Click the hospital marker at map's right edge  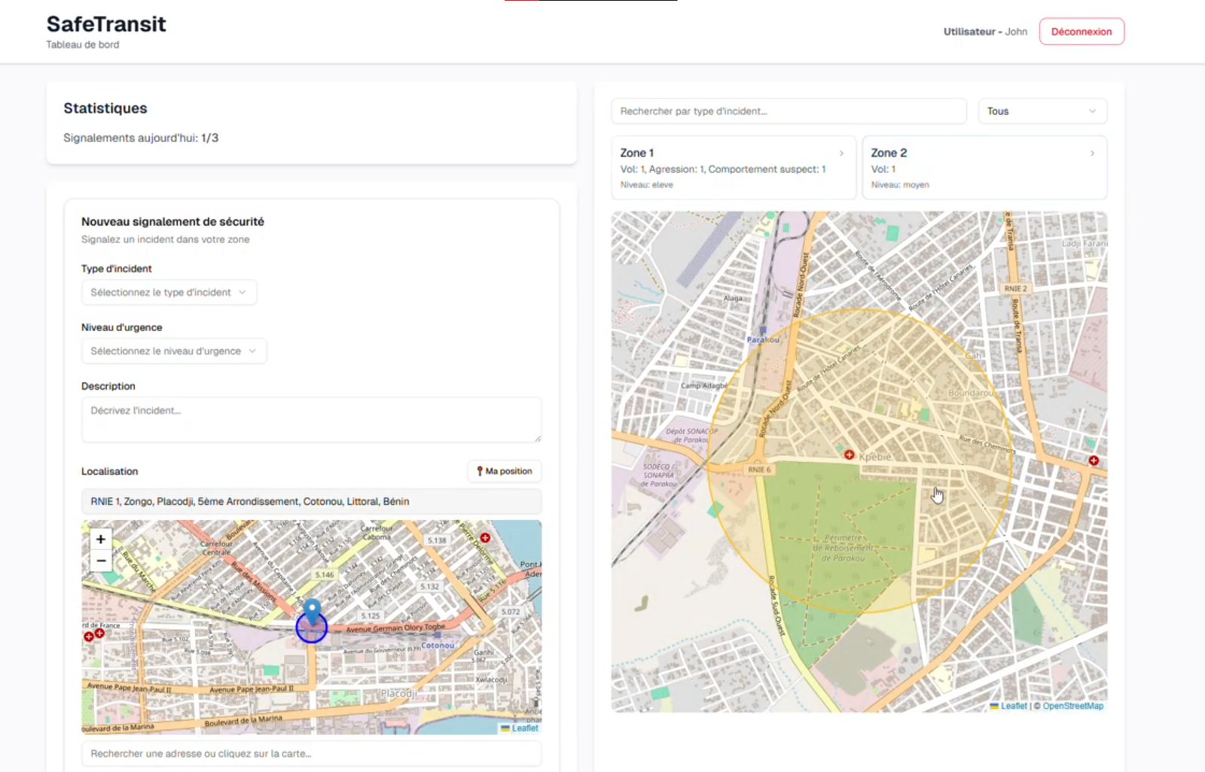1094,460
